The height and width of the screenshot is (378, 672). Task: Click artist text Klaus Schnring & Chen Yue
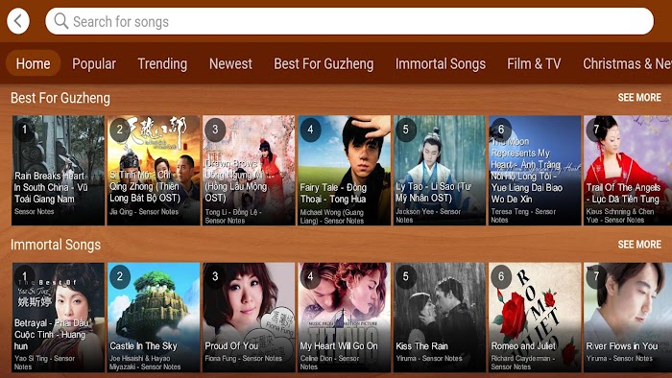coord(620,215)
